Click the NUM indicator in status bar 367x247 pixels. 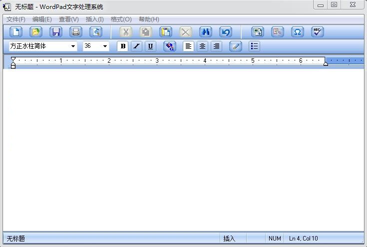coord(275,239)
